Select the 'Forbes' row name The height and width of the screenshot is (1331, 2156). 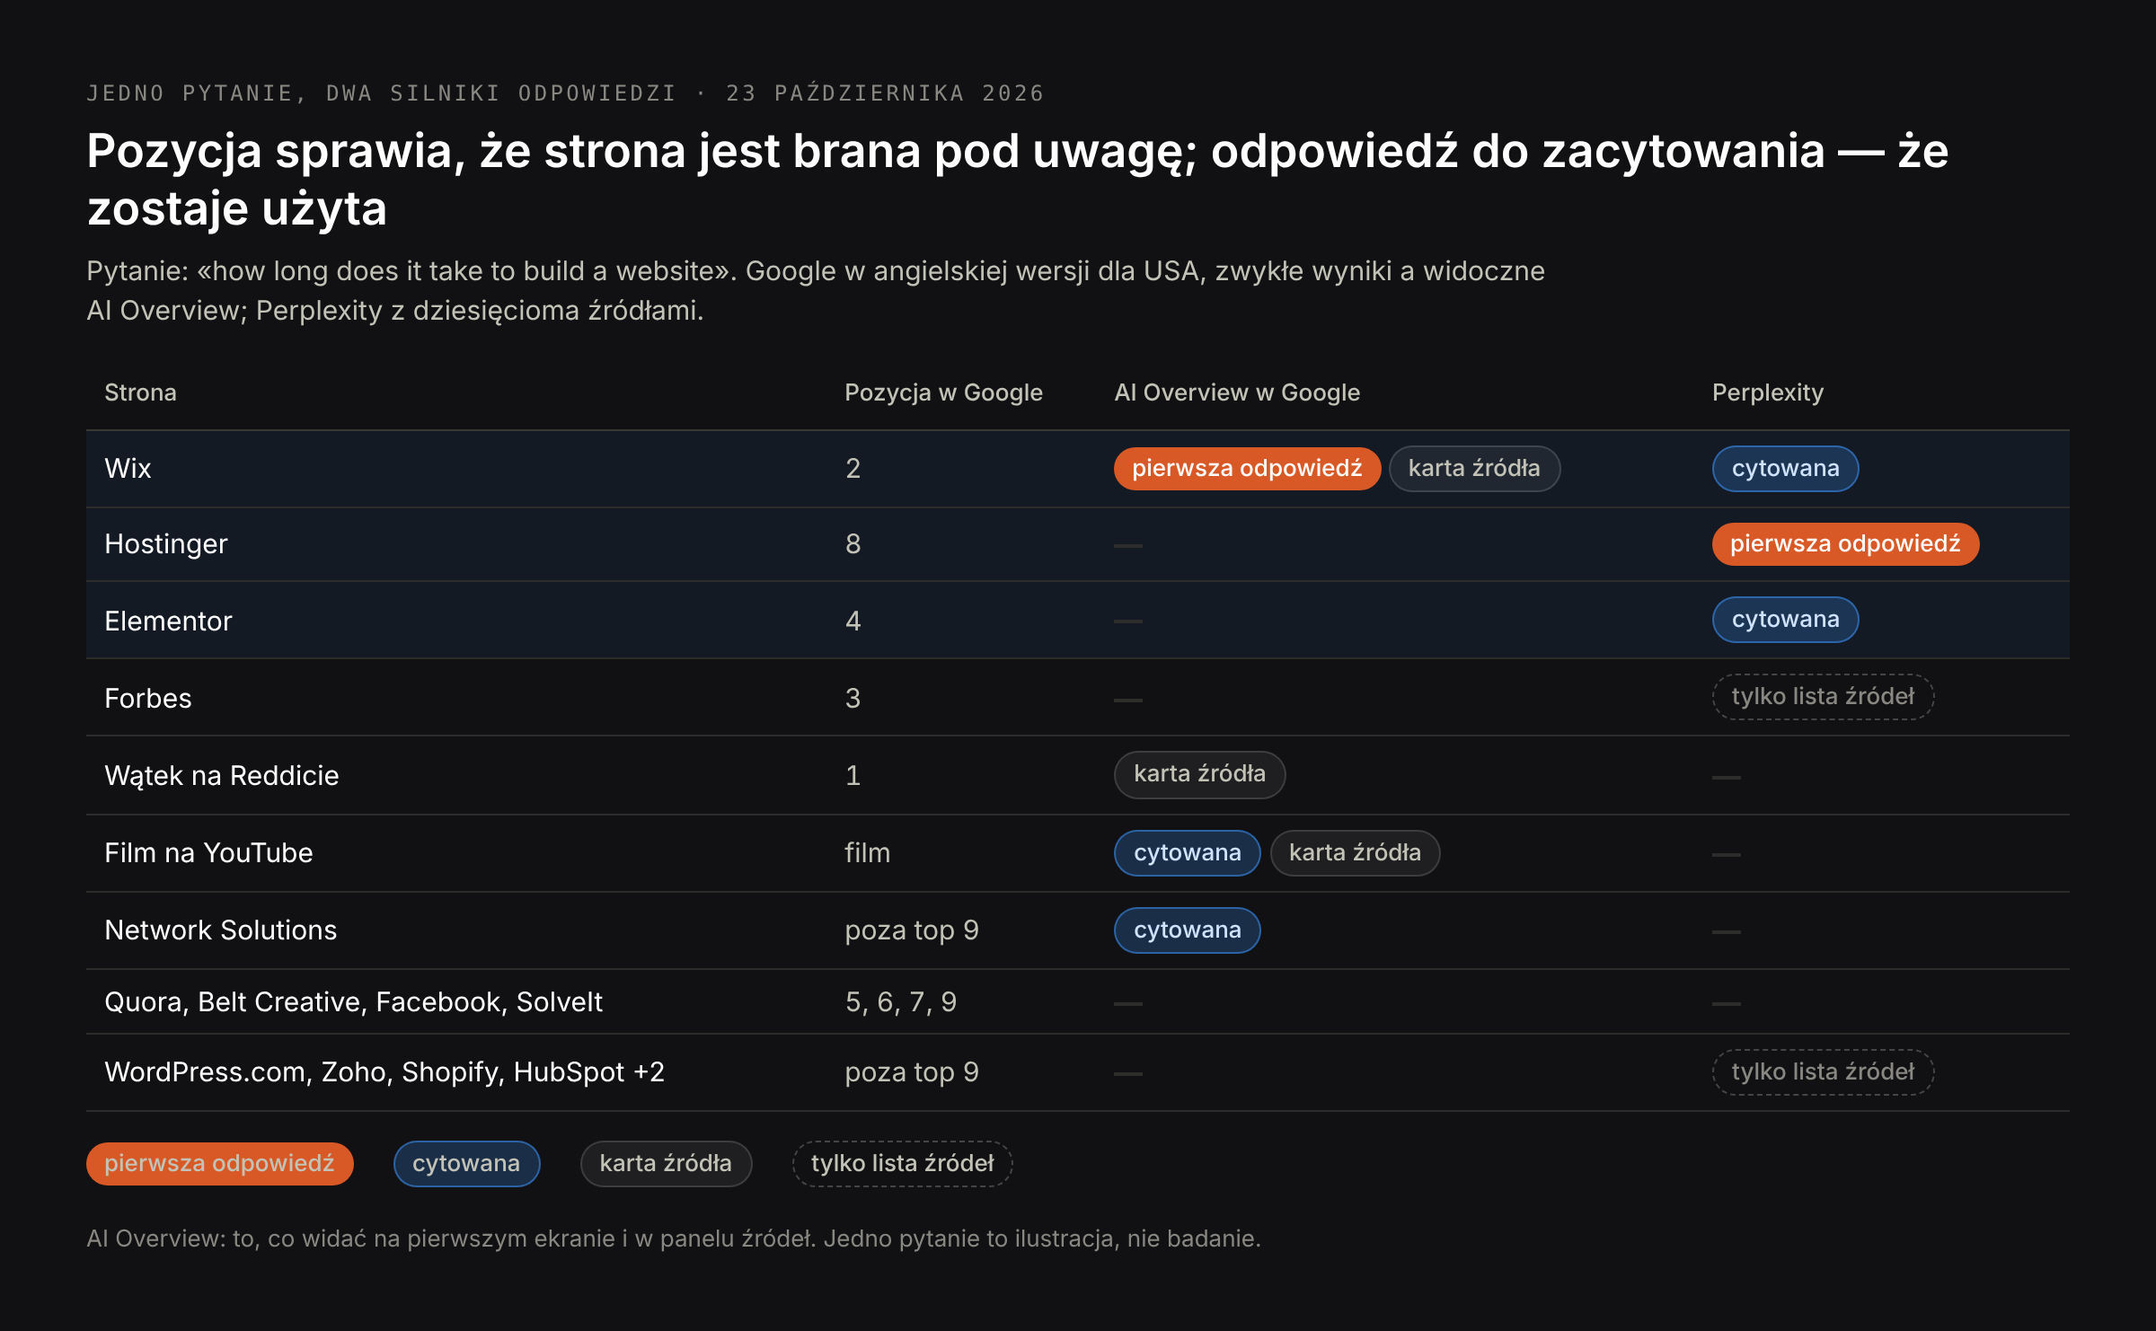pyautogui.click(x=148, y=698)
